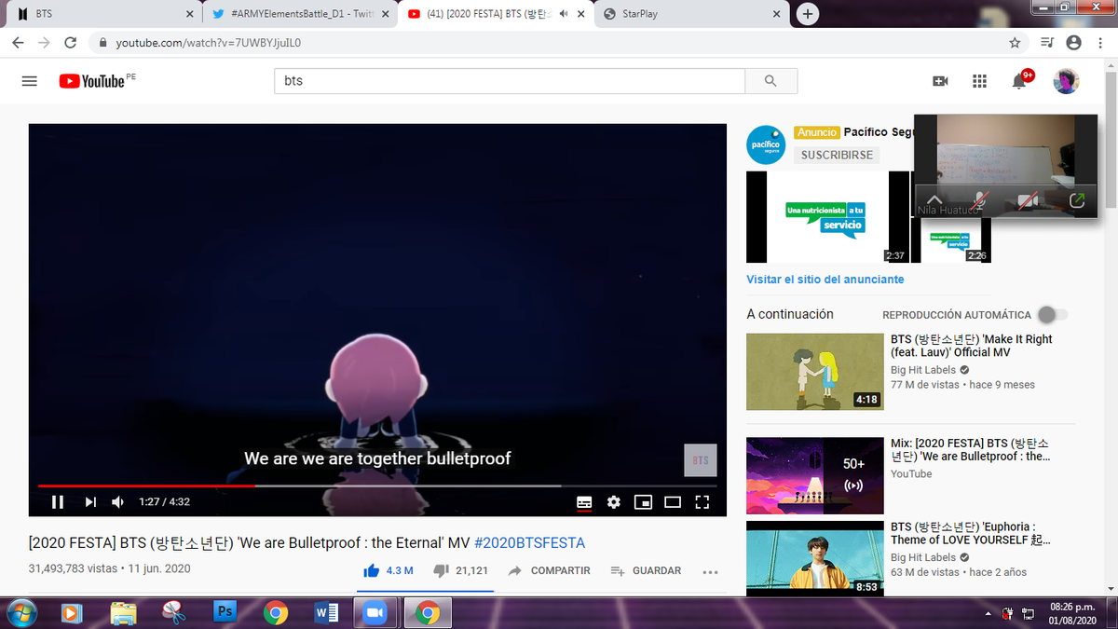Image resolution: width=1118 pixels, height=629 pixels.
Task: Open the YouTube apps grid icon
Action: click(979, 81)
